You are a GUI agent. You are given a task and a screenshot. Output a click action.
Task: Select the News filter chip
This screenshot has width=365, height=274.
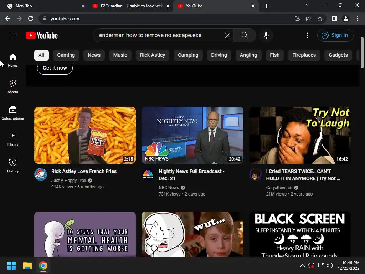point(94,55)
